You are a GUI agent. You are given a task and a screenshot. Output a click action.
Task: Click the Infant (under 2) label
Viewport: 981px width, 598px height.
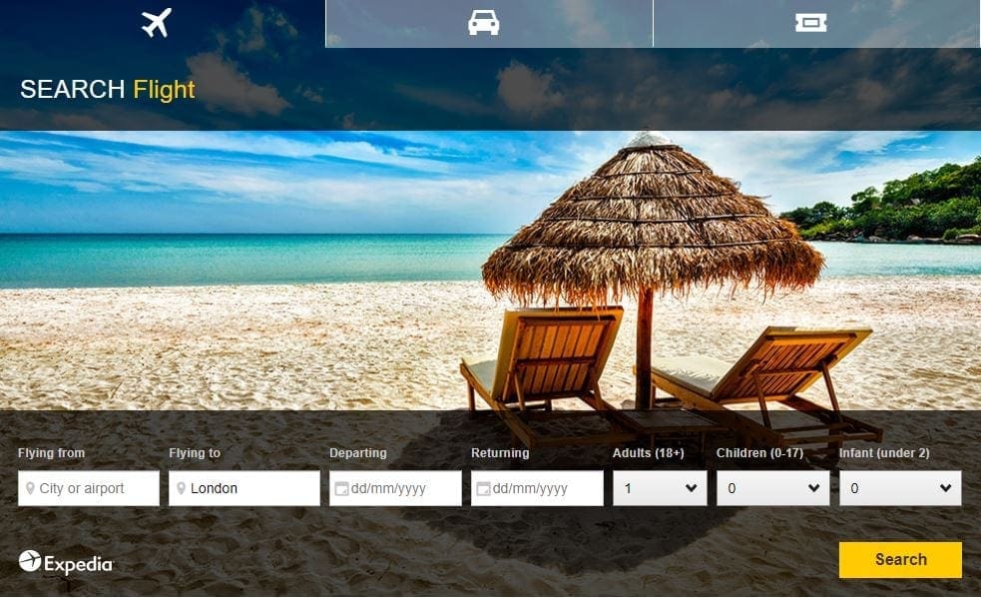tap(884, 452)
